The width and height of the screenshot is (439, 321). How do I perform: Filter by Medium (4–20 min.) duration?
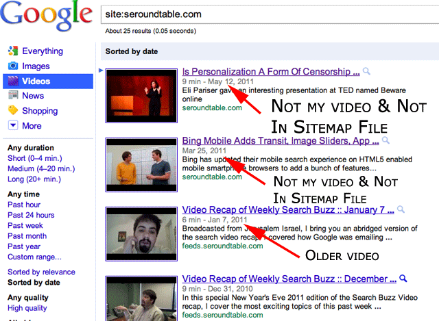click(41, 169)
